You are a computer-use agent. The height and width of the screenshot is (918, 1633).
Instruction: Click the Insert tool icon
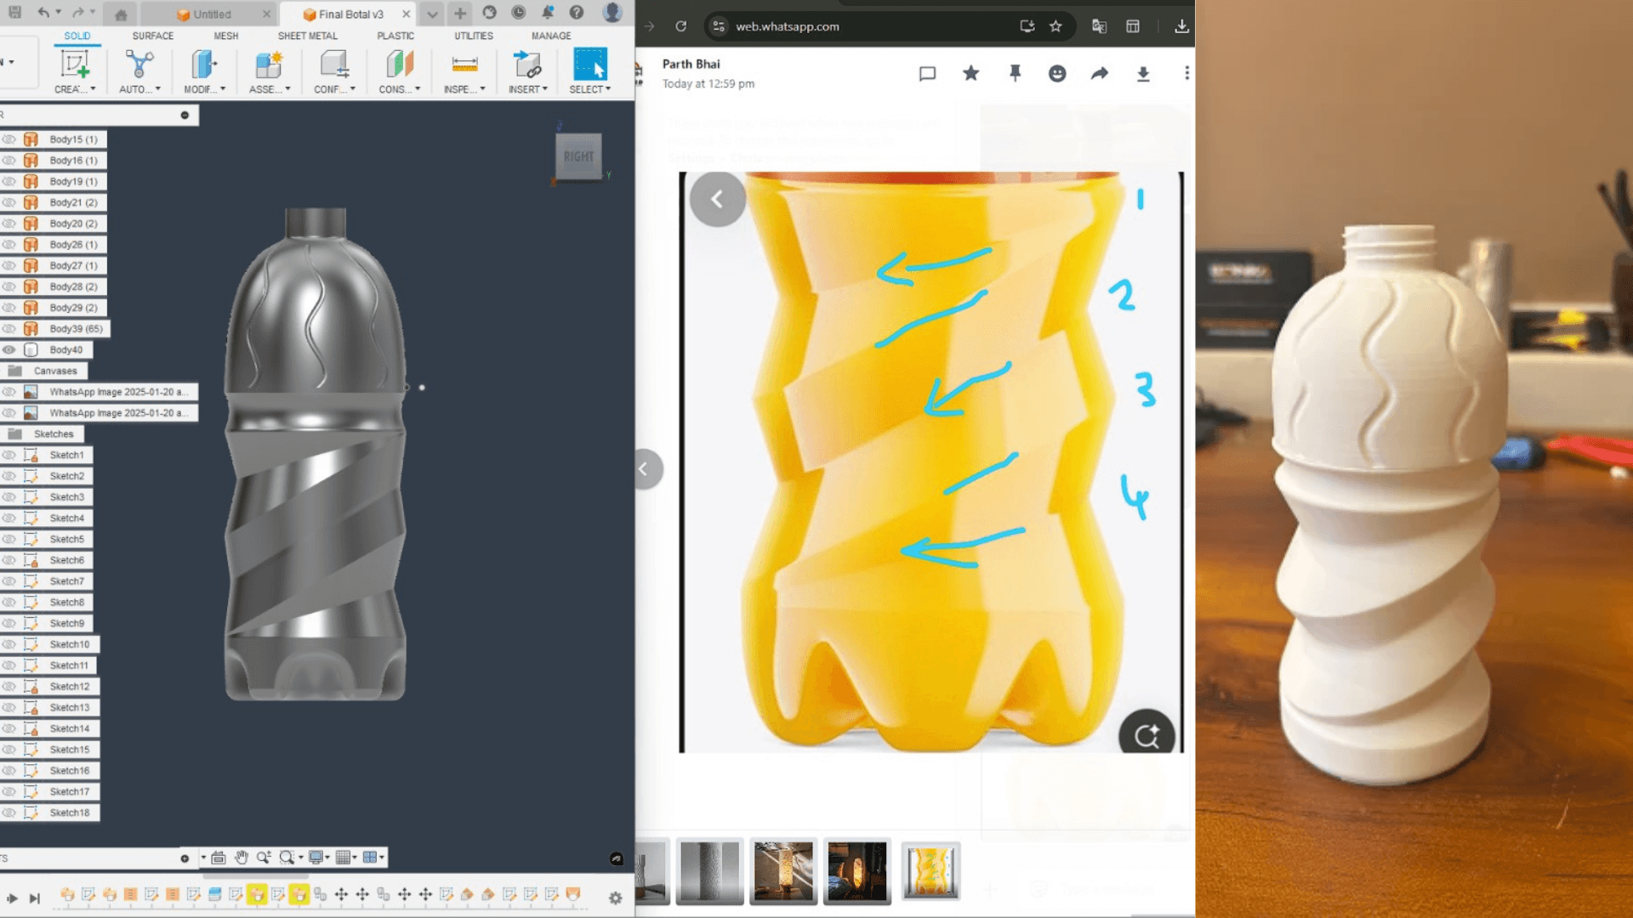click(x=526, y=65)
